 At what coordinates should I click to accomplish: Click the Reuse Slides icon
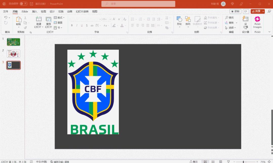pos(48,19)
